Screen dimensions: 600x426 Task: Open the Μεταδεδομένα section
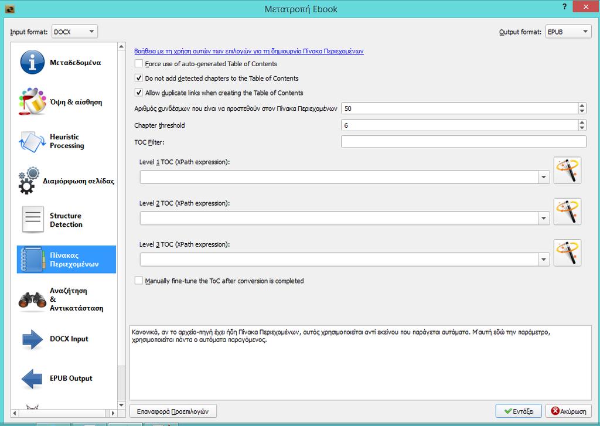(66, 62)
